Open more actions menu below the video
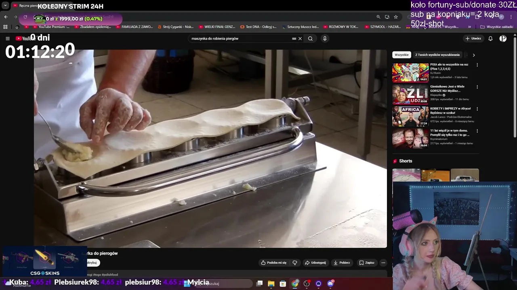517x290 pixels. pos(383,263)
